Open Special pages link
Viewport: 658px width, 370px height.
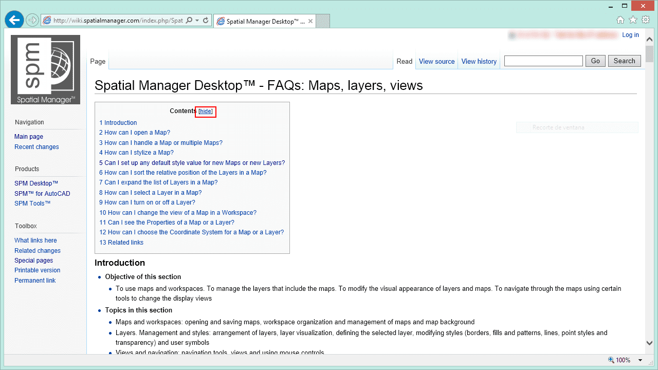(33, 261)
